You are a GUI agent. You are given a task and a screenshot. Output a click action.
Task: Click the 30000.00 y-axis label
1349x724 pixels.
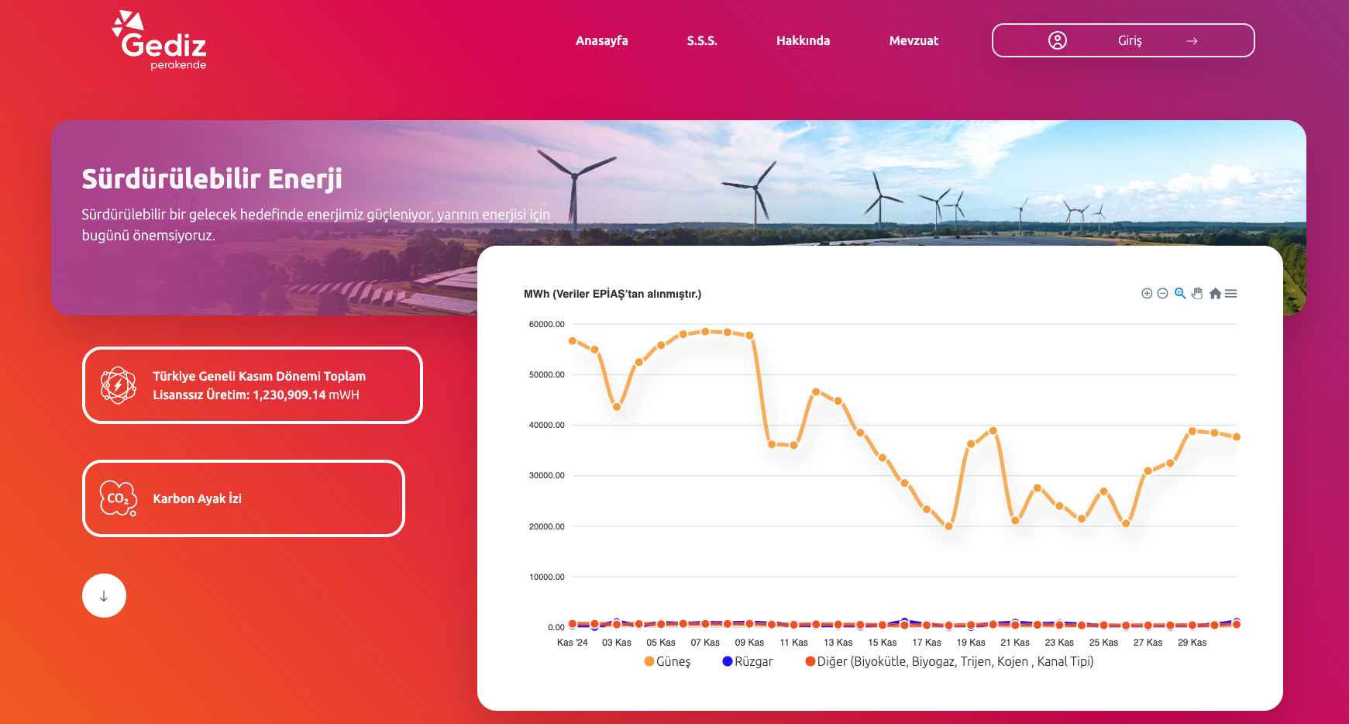(x=546, y=475)
